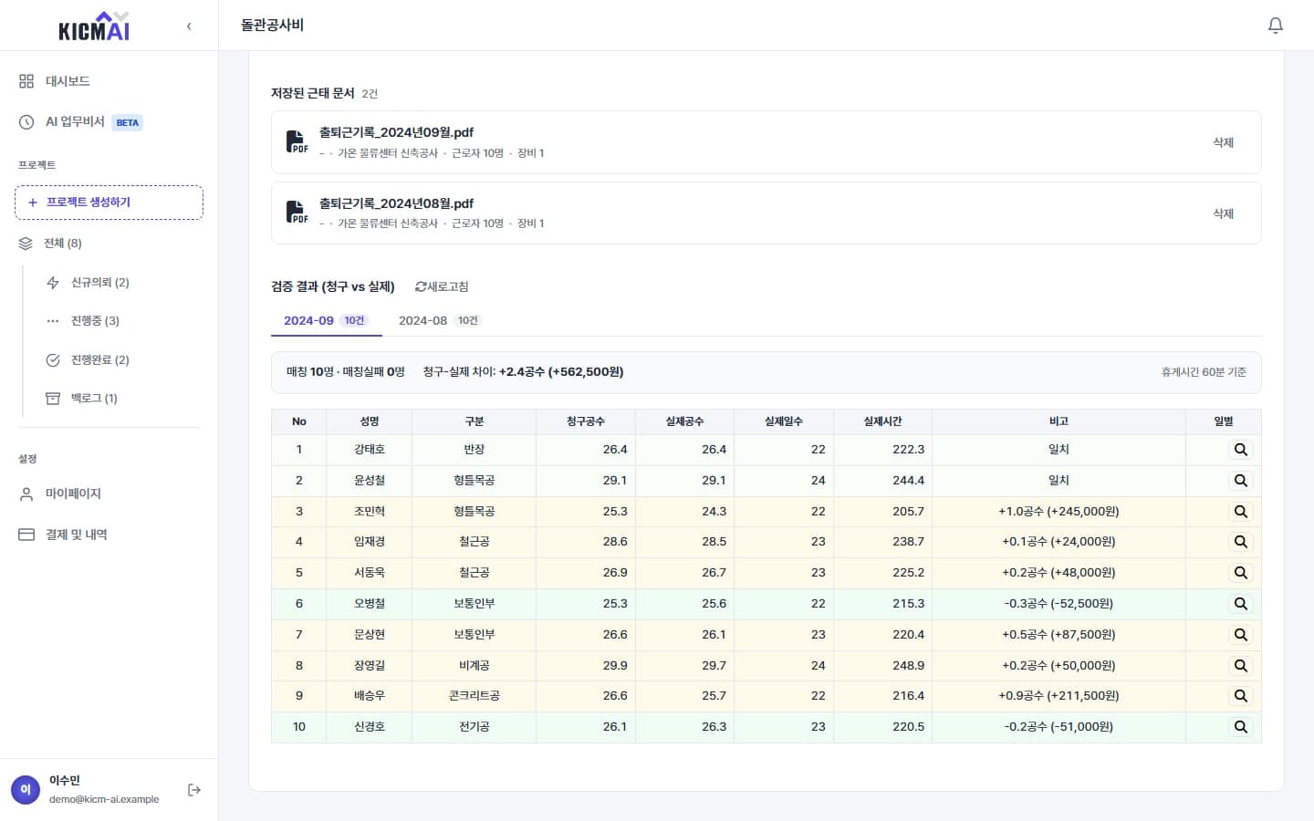1314x821 pixels.
Task: View daily details for 배승우
Action: [1240, 696]
